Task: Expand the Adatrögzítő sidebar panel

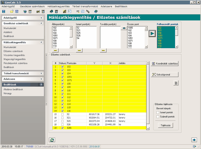Action: (x=41, y=18)
